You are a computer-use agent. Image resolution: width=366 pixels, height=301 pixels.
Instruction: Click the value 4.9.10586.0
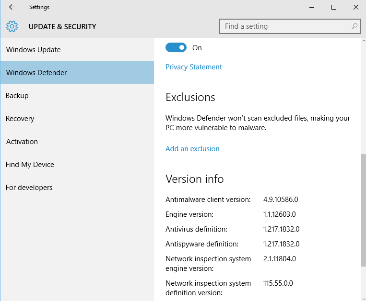281,200
